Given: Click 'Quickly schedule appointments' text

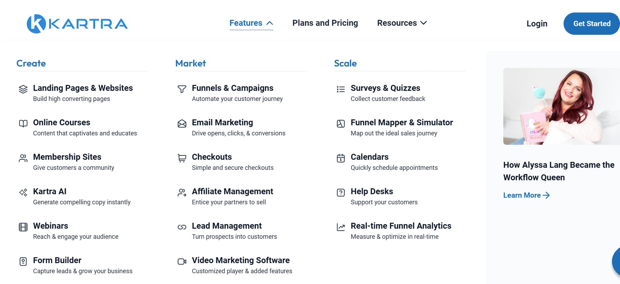Looking at the screenshot, I should tap(394, 168).
